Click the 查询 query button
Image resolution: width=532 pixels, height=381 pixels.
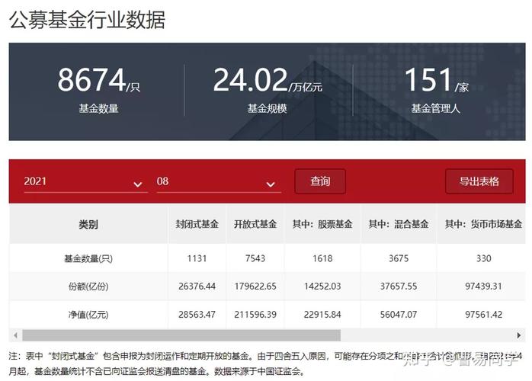click(x=320, y=181)
